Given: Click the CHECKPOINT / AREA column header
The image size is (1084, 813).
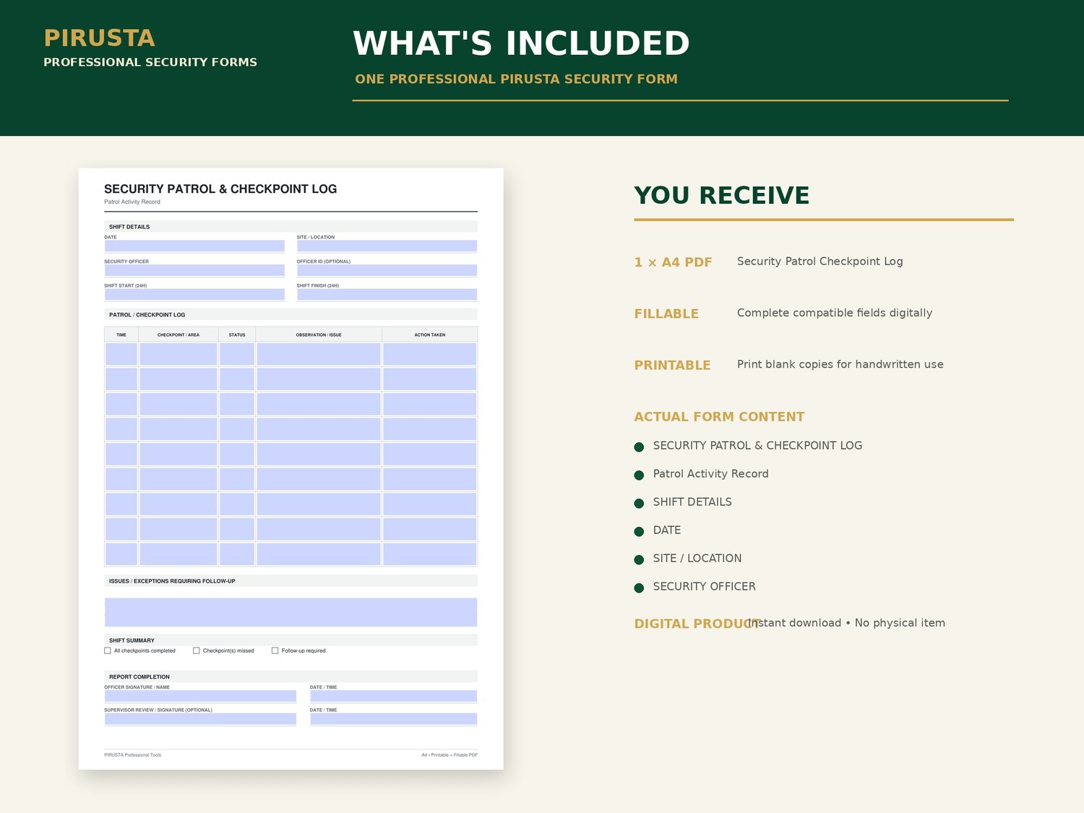Looking at the screenshot, I should 178,335.
